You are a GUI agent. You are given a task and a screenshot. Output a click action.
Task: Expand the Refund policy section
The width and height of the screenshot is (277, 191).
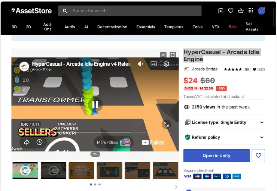[224, 137]
